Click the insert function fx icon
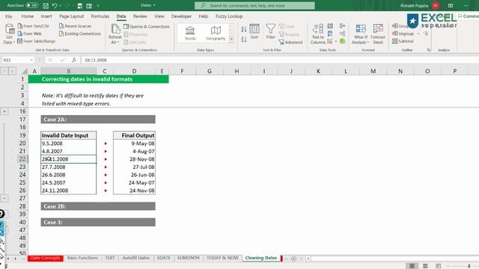479x269 pixels. click(74, 60)
